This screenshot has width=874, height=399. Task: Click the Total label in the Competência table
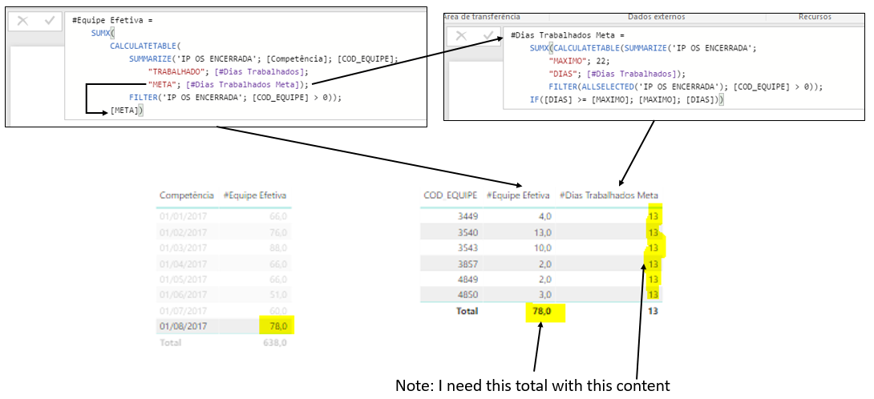pos(170,343)
